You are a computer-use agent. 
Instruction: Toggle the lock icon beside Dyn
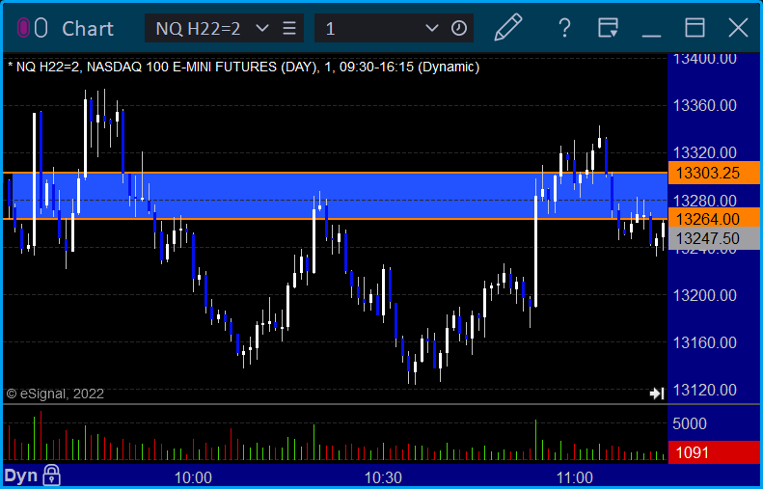(51, 475)
